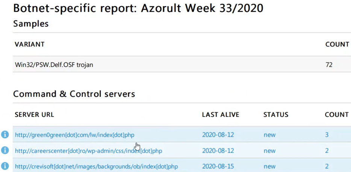351x172 pixels.
Task: Click the COUNT header in the servers table
Action: coord(337,115)
